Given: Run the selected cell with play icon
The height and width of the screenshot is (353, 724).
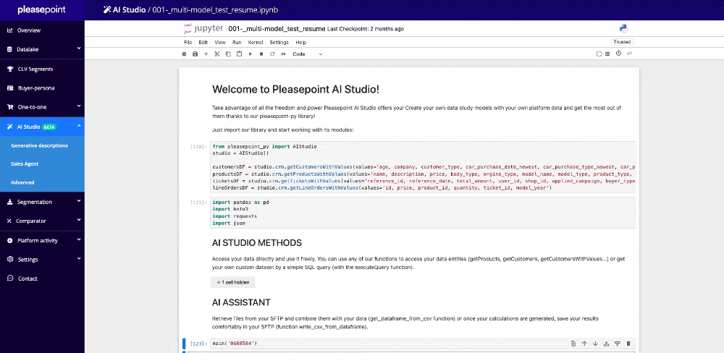Looking at the screenshot, I should click(250, 54).
